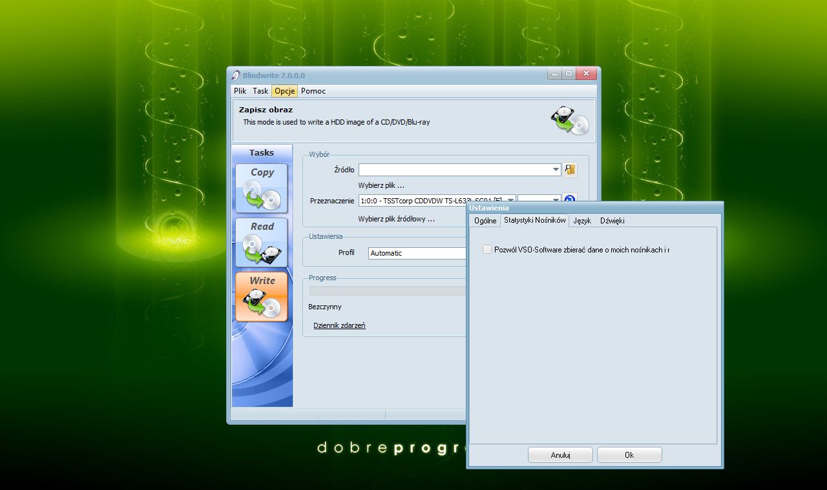Click inside the Źródło input field

click(x=455, y=170)
